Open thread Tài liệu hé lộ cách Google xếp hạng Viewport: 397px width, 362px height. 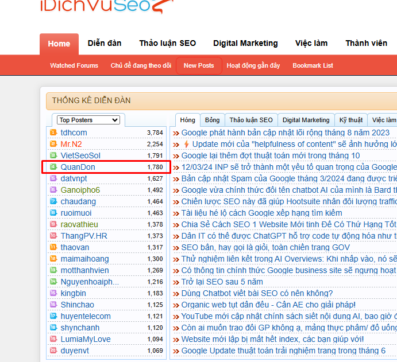coord(261,213)
